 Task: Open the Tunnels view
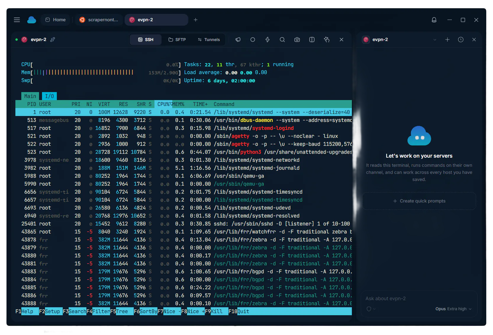209,40
